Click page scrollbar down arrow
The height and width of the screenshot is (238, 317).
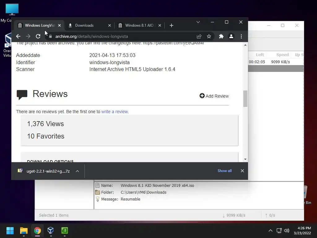pos(245,159)
